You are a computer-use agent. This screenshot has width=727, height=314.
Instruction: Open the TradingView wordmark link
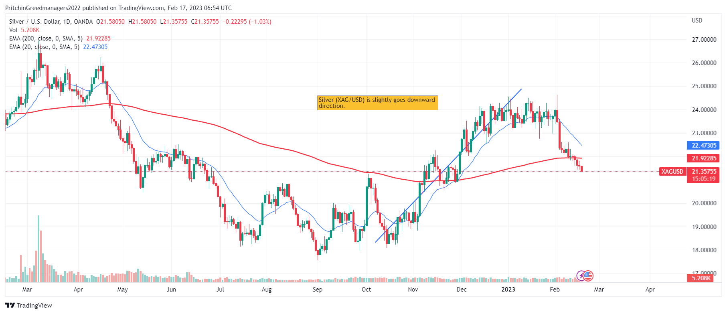pos(34,306)
